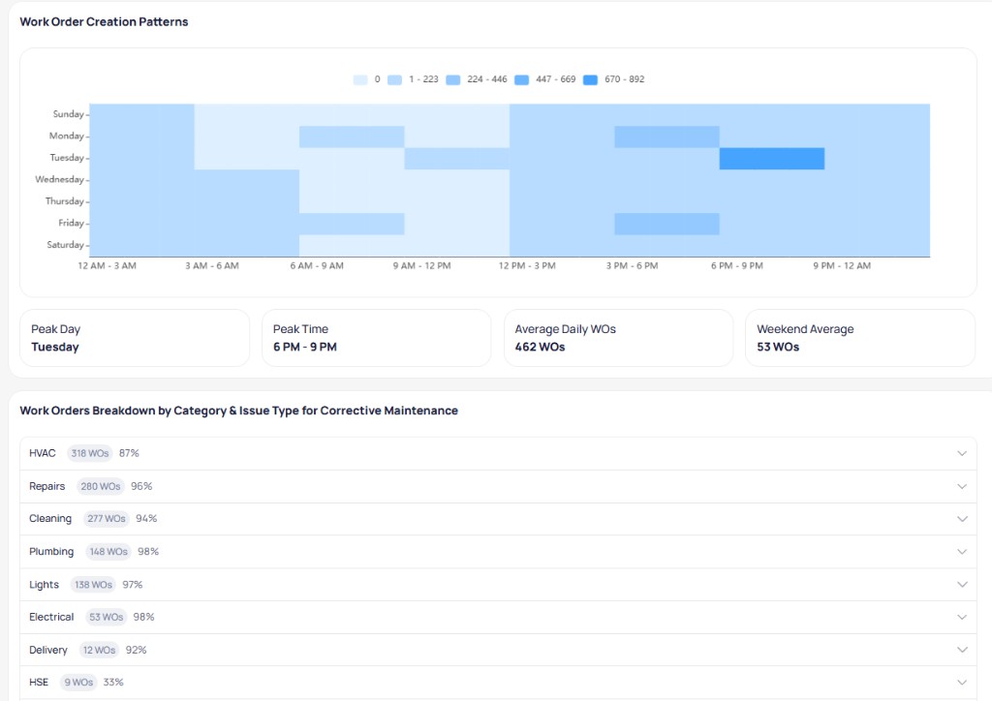
Task: Select the Tuesday 9 AM - 12 PM heatmap cell
Action: [x=457, y=159]
